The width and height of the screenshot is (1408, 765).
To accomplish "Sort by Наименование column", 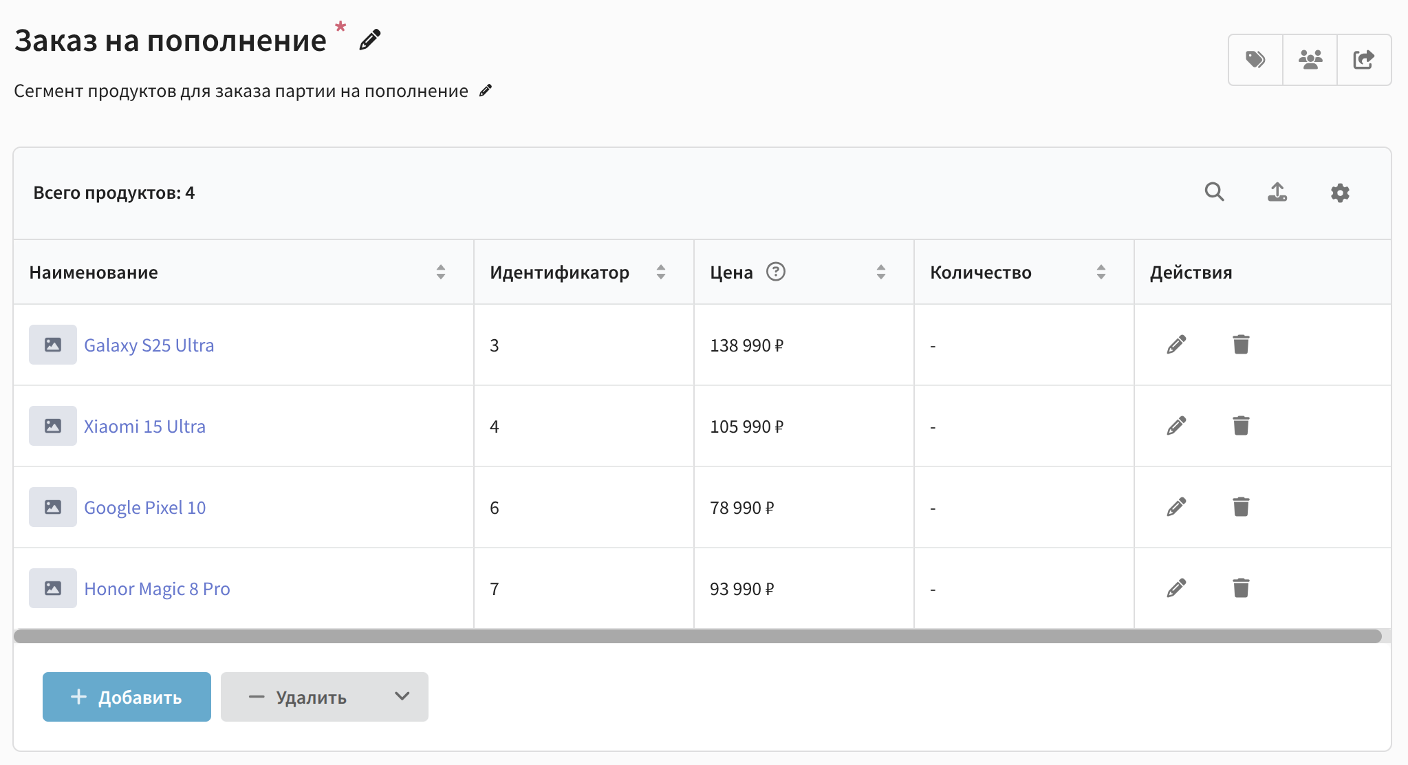I will [441, 272].
